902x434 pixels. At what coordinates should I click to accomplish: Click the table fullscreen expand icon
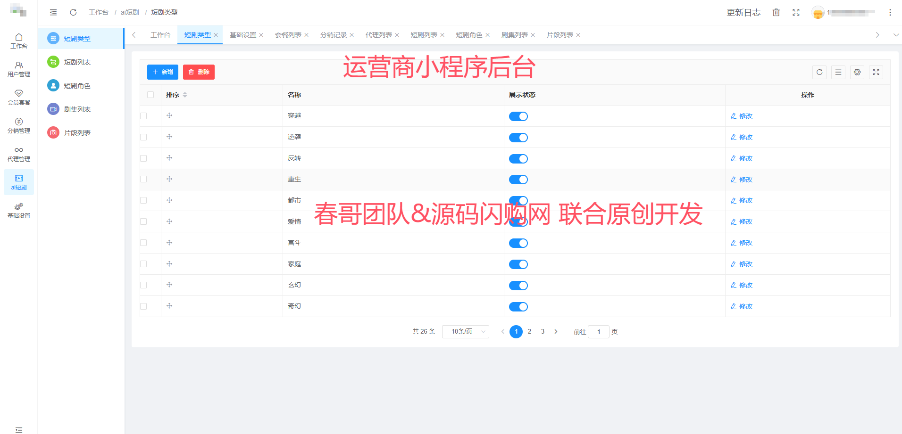pos(876,72)
